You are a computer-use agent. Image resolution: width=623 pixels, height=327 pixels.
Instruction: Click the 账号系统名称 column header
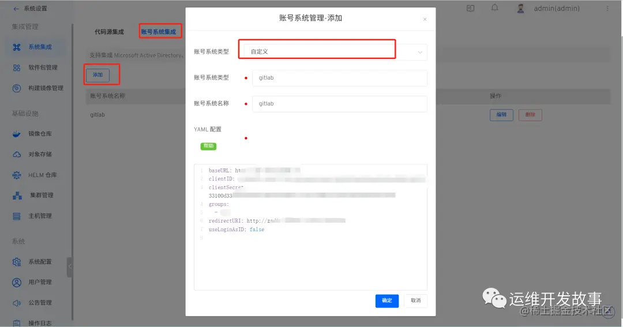click(108, 96)
